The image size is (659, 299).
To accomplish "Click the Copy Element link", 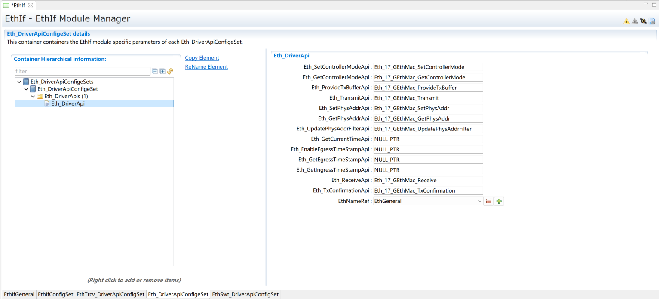I will click(202, 58).
